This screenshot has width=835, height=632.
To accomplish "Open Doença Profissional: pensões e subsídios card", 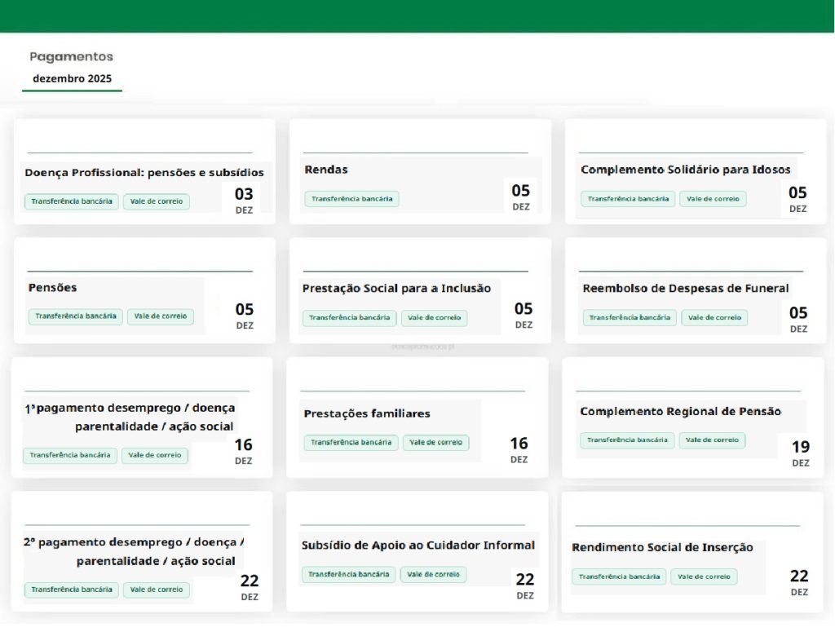I will [144, 173].
